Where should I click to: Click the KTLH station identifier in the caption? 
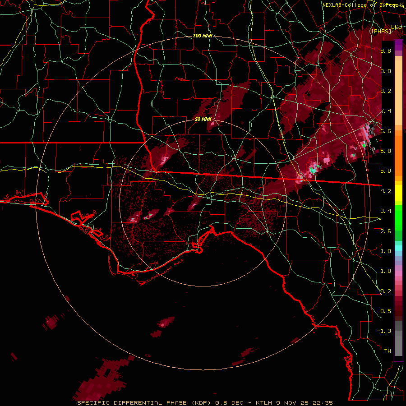(x=265, y=403)
